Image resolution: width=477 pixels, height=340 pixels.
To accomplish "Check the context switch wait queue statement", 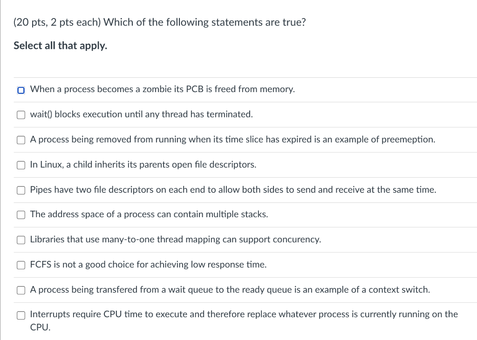I will point(20,290).
